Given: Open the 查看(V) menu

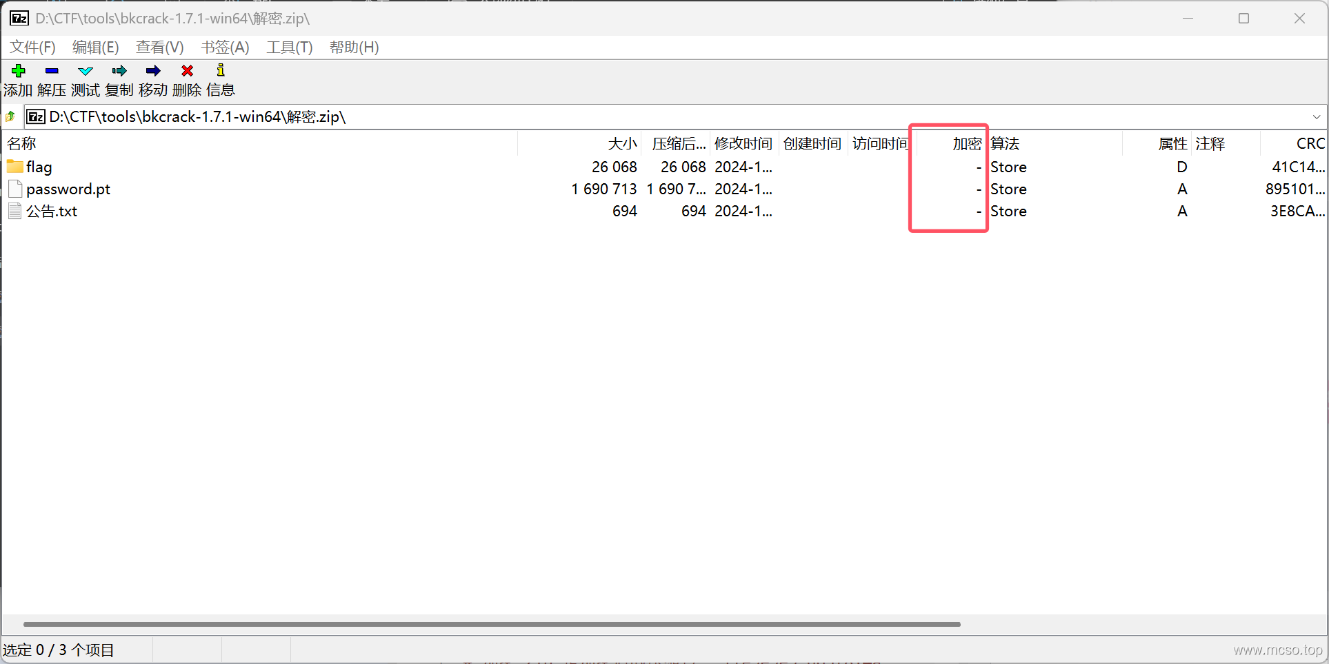Looking at the screenshot, I should (160, 47).
